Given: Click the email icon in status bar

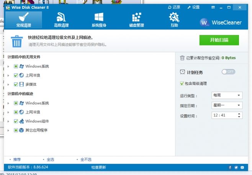Looking at the screenshot, I should click(x=242, y=167).
